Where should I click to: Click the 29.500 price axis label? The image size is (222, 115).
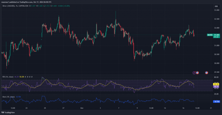coord(217,72)
